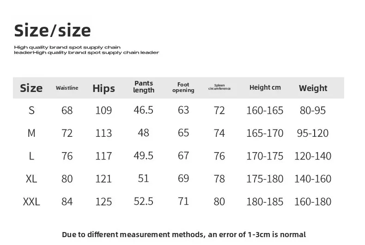Select the 95-120 weight cell
The image size is (365, 245).
tap(313, 133)
